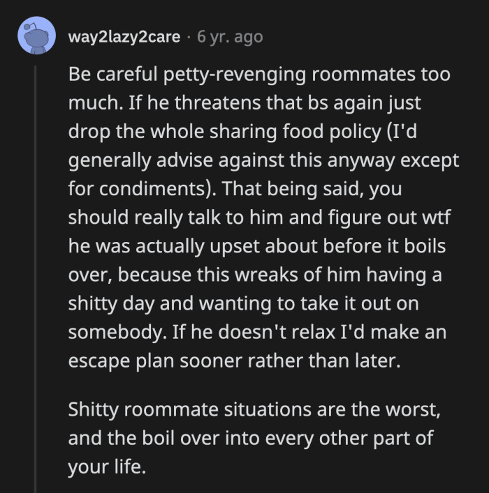The width and height of the screenshot is (489, 493).
Task: Click the words 'your life.' ending the comment
Action: [107, 467]
